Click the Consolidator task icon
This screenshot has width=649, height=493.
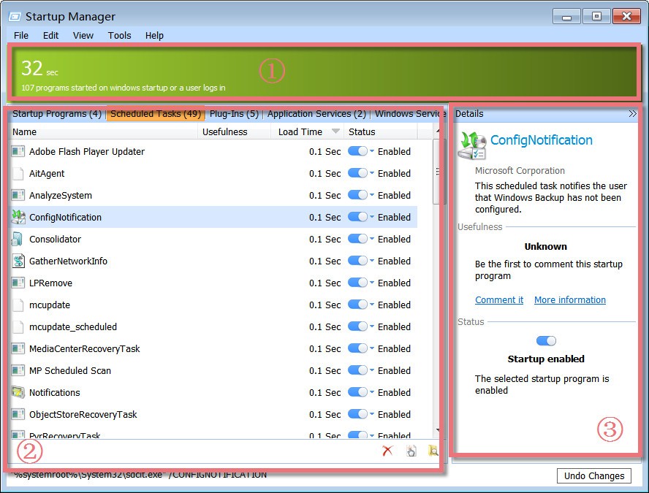point(18,239)
